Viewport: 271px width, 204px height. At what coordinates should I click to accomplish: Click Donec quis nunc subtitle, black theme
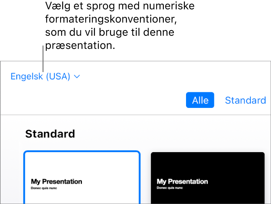coord(170,188)
